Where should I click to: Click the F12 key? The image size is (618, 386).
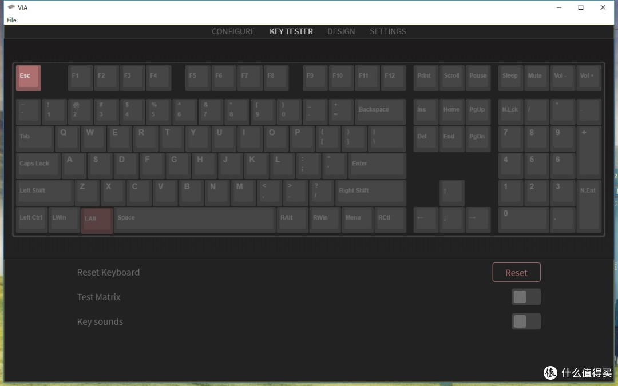click(393, 78)
